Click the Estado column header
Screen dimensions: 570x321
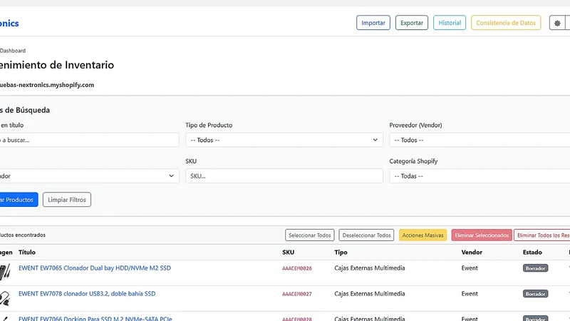click(x=532, y=253)
